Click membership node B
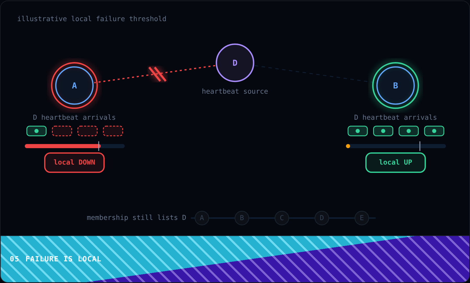Image resolution: width=470 pixels, height=283 pixels. [x=242, y=218]
